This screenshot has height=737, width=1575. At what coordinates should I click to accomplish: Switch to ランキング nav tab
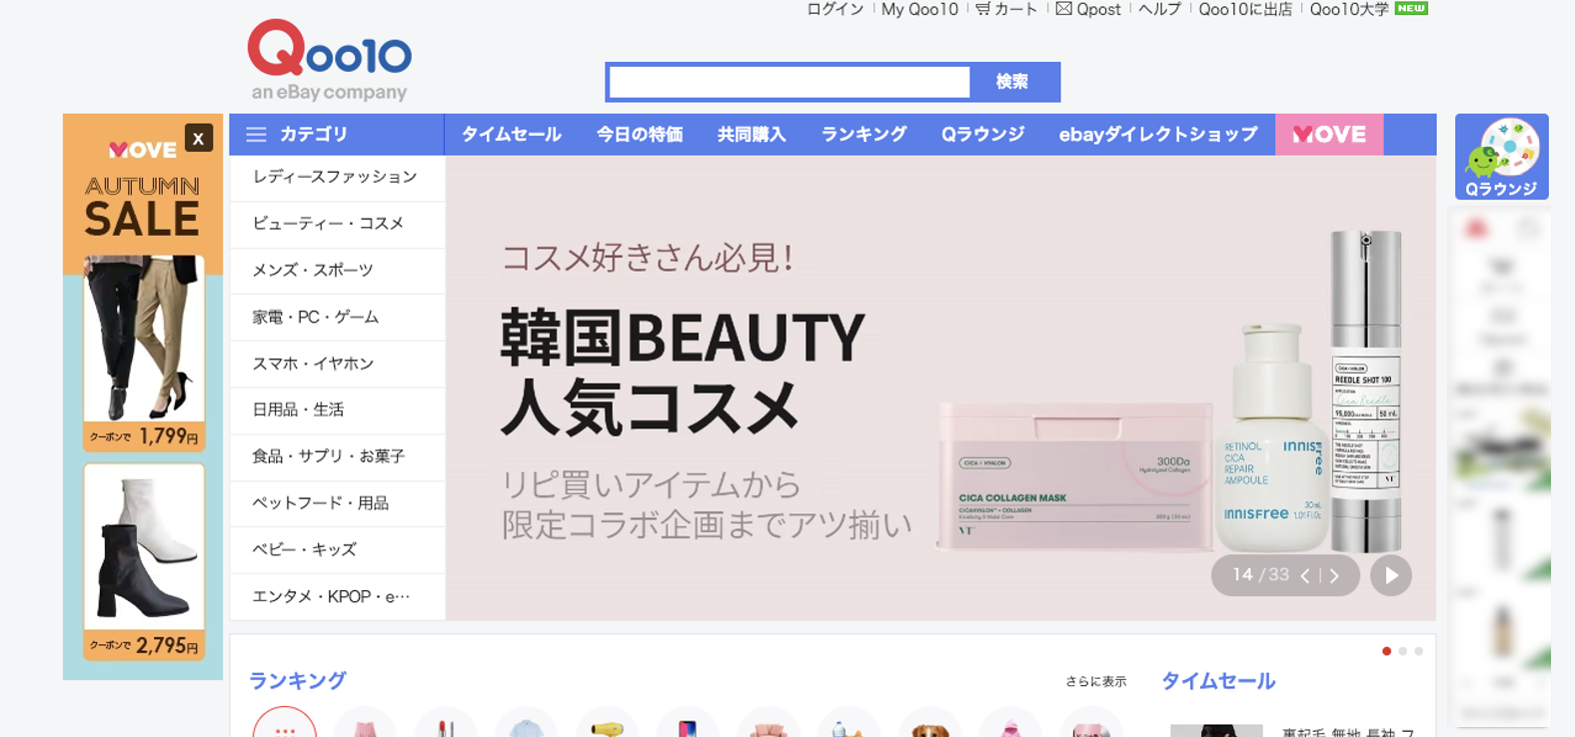coord(863,135)
